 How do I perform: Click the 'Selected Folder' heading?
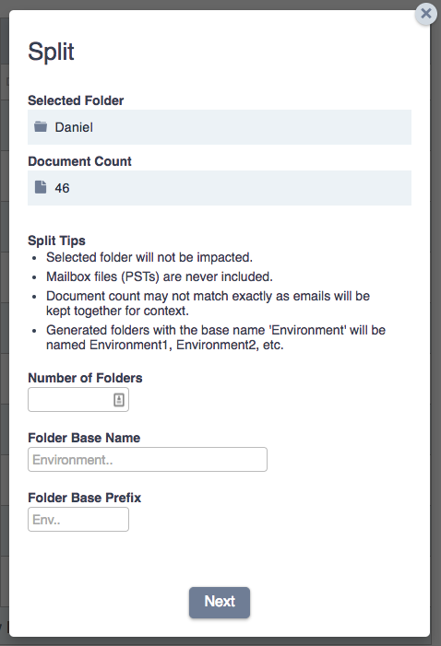point(76,100)
